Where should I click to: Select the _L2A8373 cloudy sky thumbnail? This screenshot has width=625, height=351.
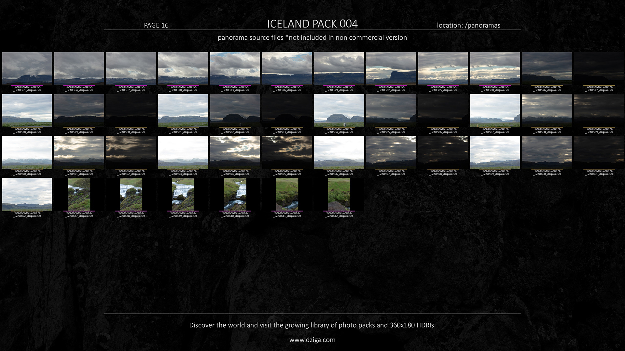(x=235, y=68)
